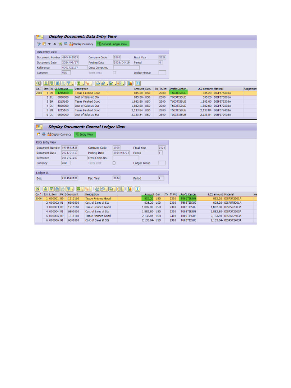Click Find binoculars icon in General Ledger View grid toolbar
Image resolution: width=291 pixels, height=388 pixels.
coord(58,189)
